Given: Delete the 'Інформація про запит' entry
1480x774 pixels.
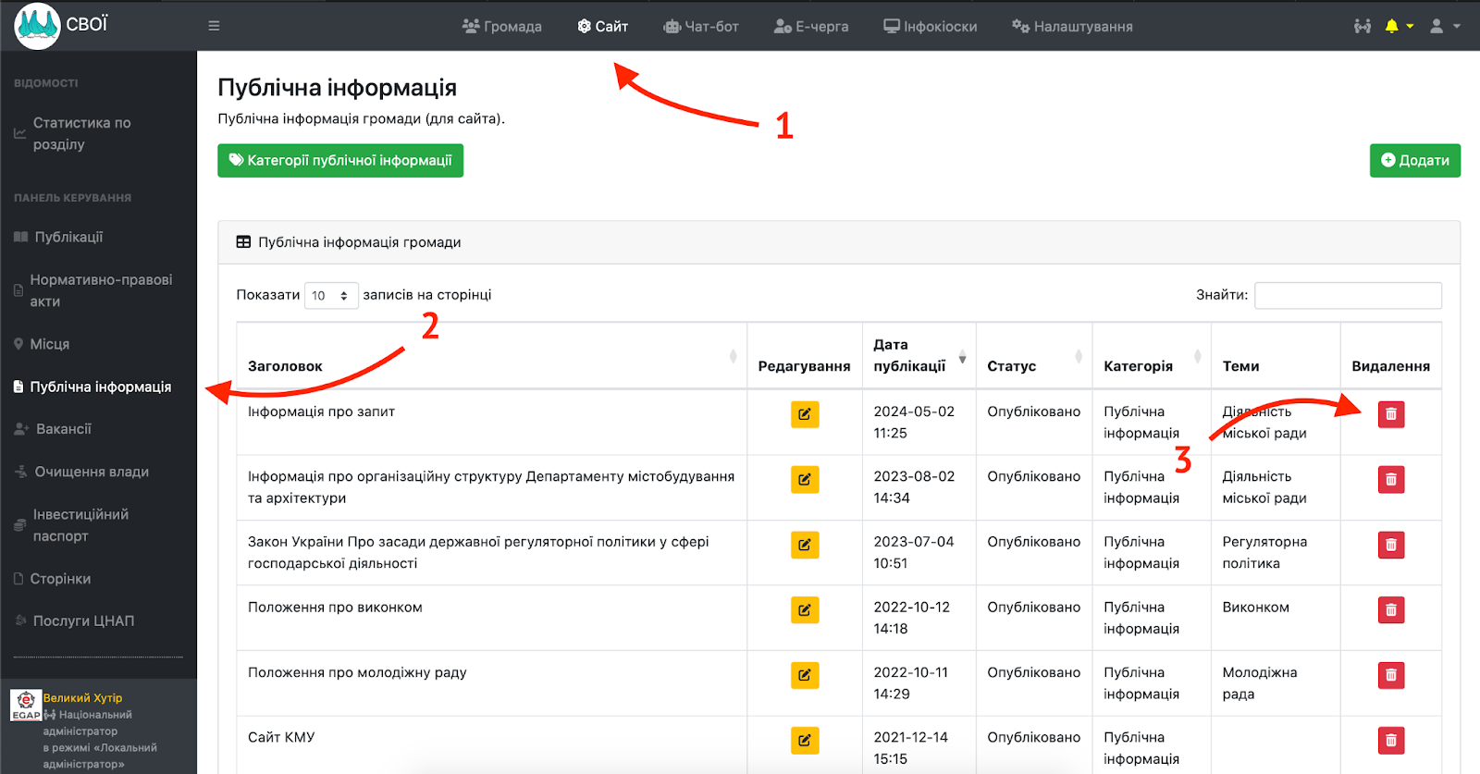Looking at the screenshot, I should [1390, 414].
